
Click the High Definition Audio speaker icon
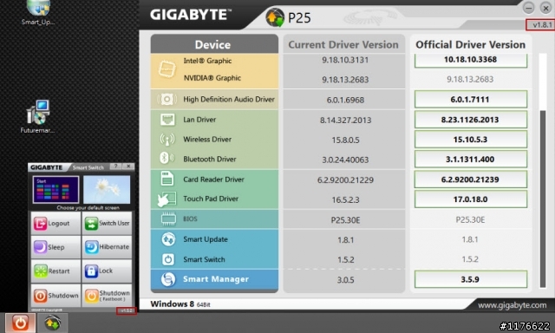[166, 100]
